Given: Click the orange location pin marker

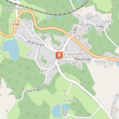Looking at the screenshot, I should pyautogui.click(x=59, y=55).
